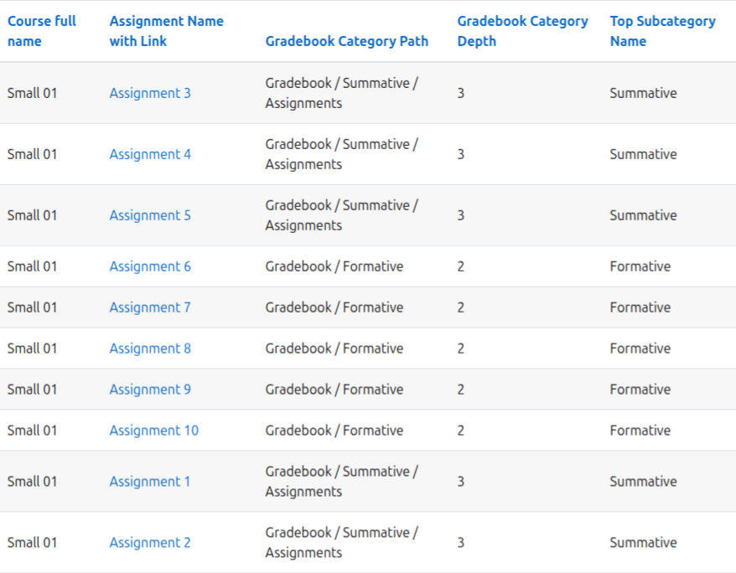This screenshot has height=573, width=736.
Task: Open the Assignment 9 link
Action: 150,390
